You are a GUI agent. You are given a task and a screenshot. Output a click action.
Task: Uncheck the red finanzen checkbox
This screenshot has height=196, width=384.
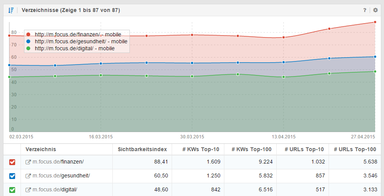click(12, 162)
